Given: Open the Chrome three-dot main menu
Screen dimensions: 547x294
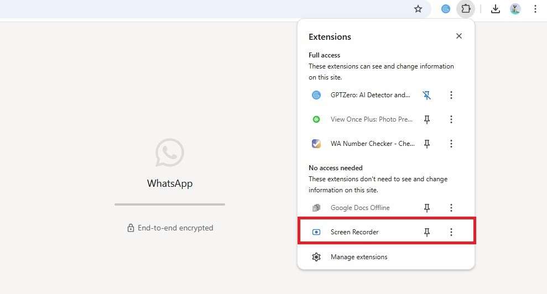Looking at the screenshot, I should point(535,9).
